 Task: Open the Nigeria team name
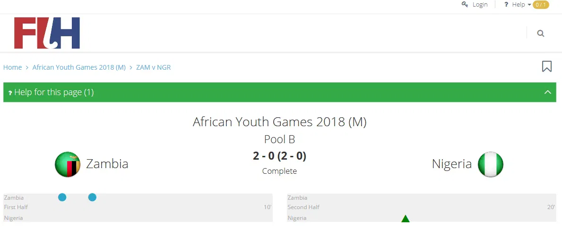[451, 164]
